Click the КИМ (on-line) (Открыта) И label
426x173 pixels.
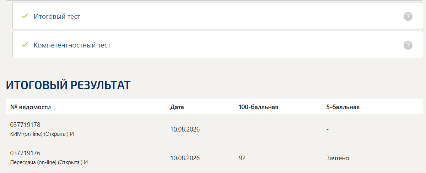[x=42, y=134]
